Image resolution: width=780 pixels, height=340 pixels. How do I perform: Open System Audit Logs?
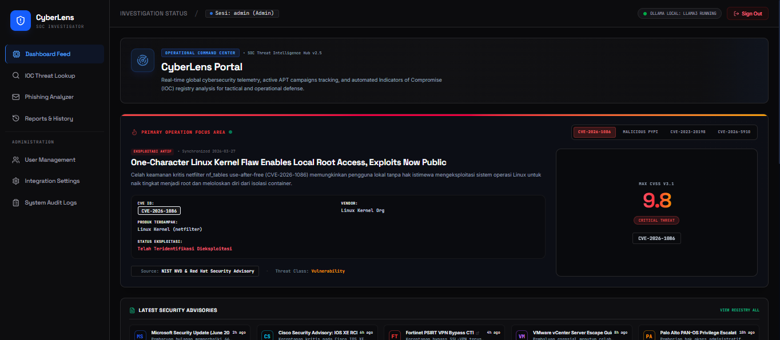(x=55, y=202)
